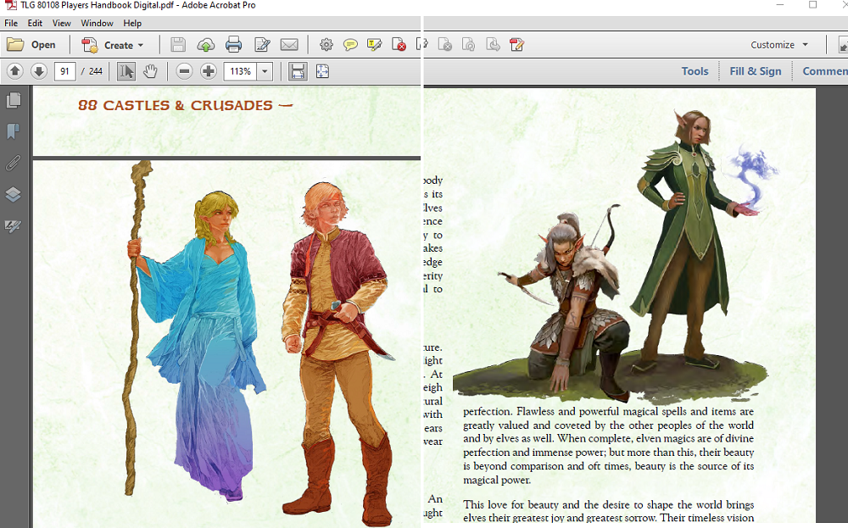
Task: Switch to the Hand pan tool
Action: [150, 71]
